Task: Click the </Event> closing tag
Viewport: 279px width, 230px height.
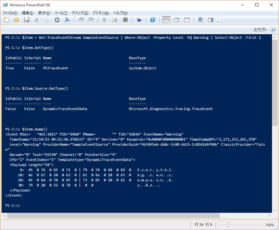Action: point(14,195)
